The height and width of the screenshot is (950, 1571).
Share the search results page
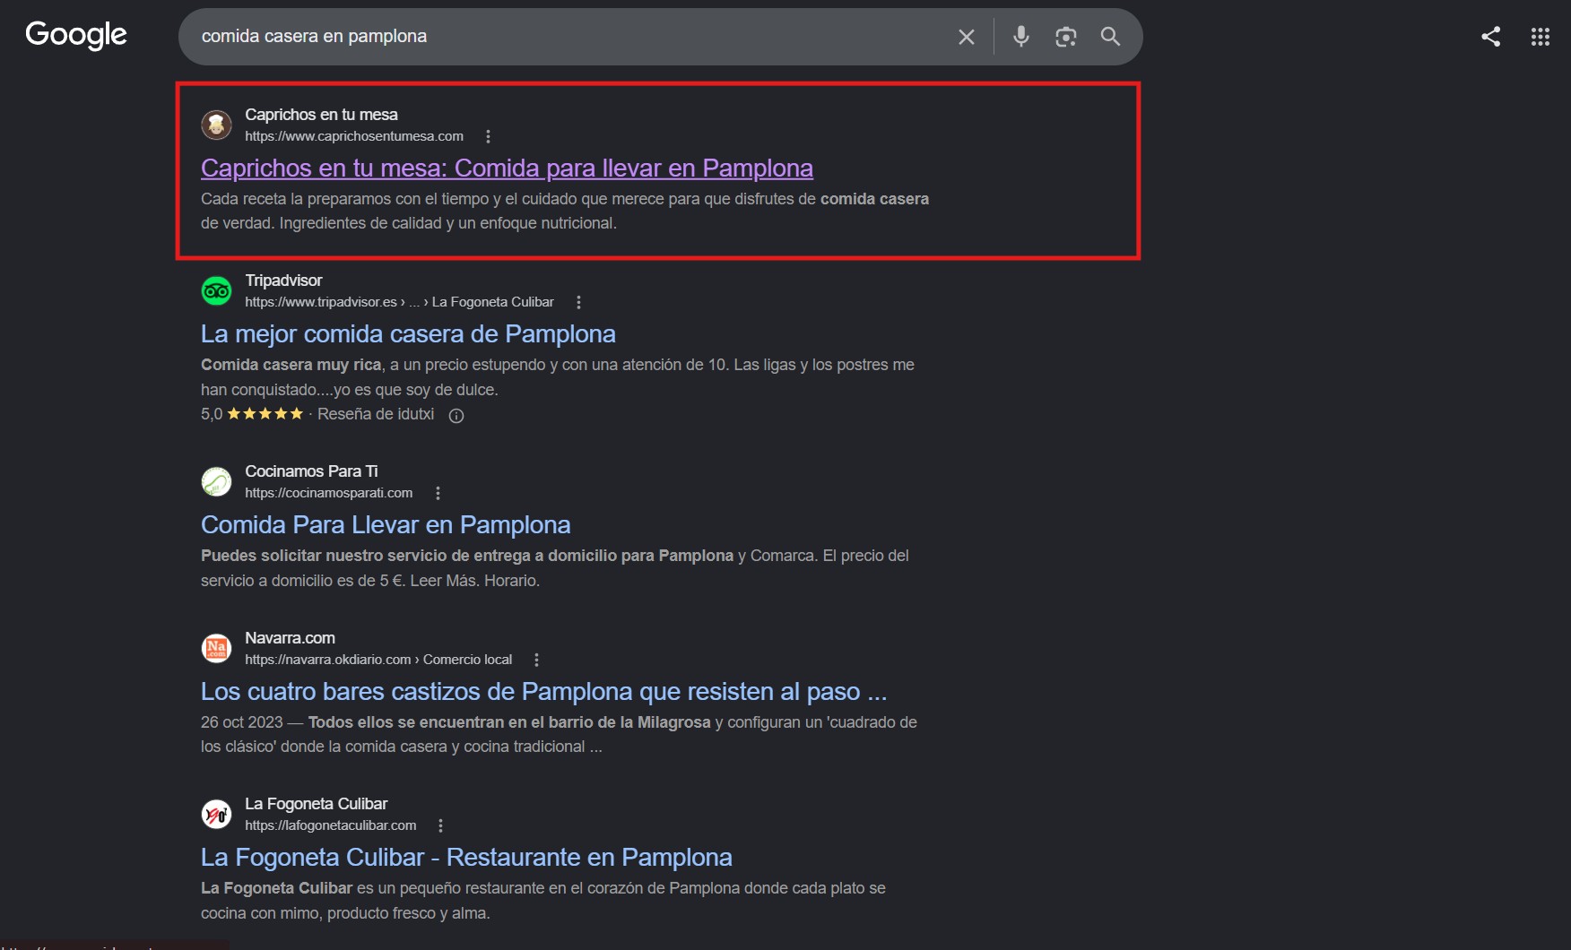tap(1490, 37)
